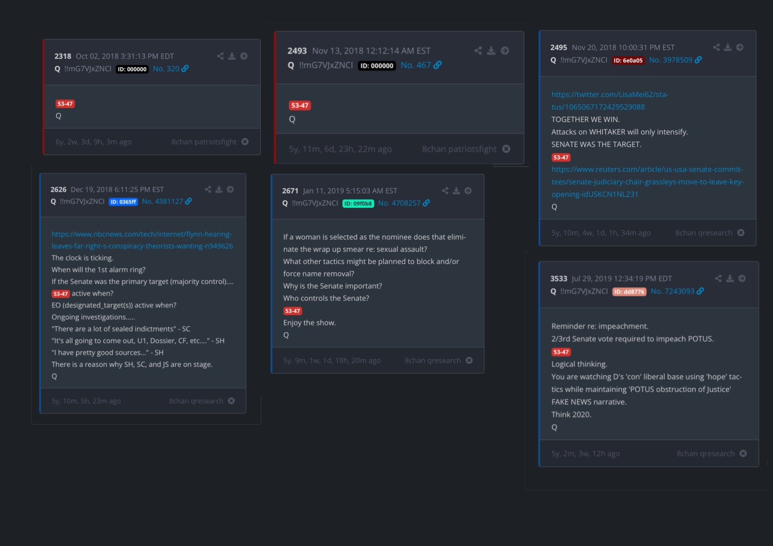Click '5y, 2m, 3w, 12h ago' text
The width and height of the screenshot is (773, 546).
[x=585, y=454]
